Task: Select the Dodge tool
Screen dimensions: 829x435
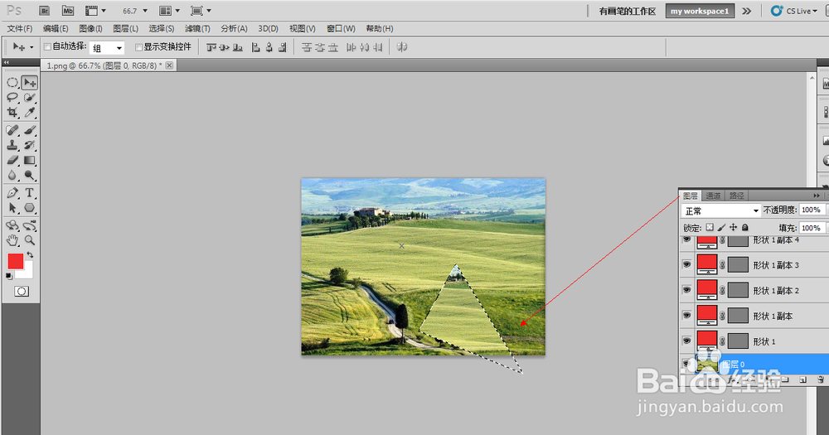Action: pos(30,175)
